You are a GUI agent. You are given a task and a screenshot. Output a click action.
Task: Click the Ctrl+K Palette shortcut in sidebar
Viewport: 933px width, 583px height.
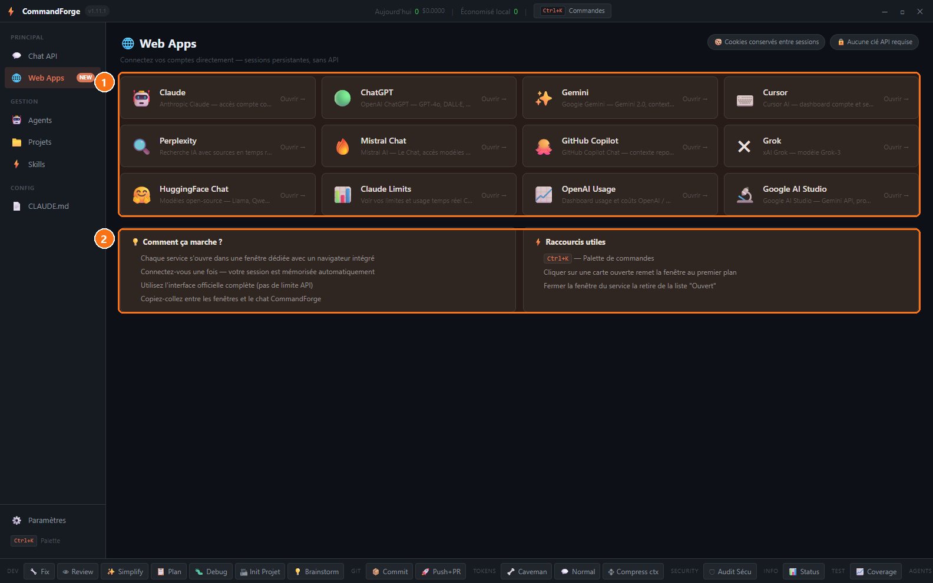click(x=36, y=541)
